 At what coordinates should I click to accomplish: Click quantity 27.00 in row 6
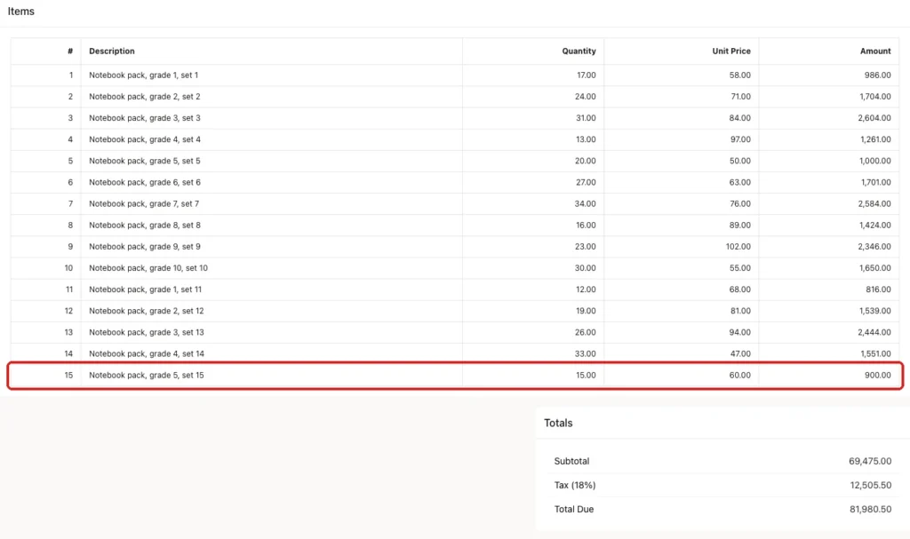(x=585, y=182)
